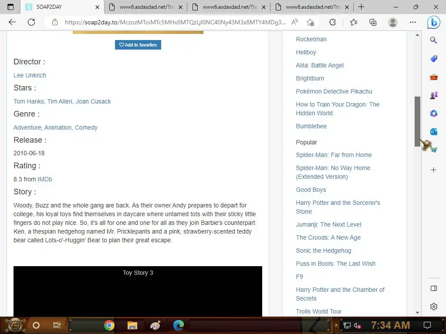Click the scrollbar down arrow

(x=417, y=312)
